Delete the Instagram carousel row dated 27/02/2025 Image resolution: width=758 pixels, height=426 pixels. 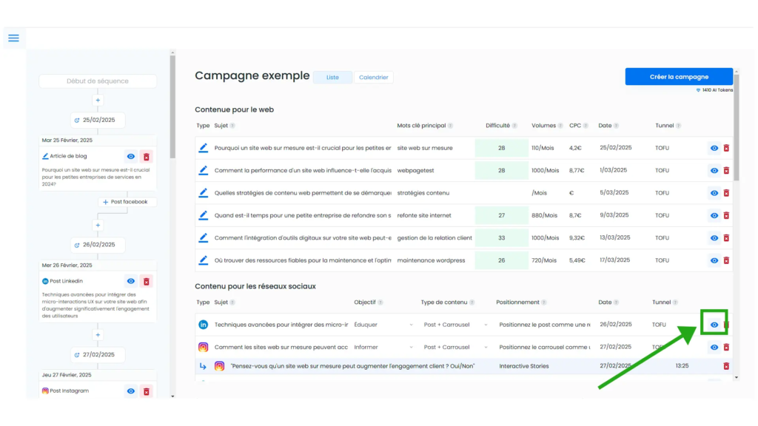pyautogui.click(x=726, y=348)
